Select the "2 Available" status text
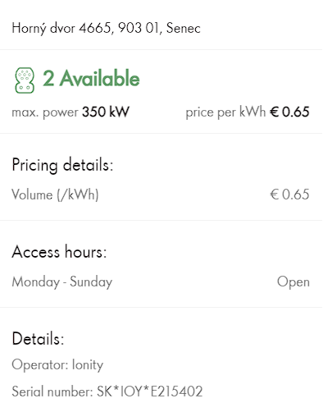The image size is (323, 412). [x=91, y=78]
